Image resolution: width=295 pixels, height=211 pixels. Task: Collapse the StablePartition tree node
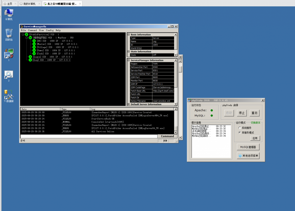[x=23, y=34]
